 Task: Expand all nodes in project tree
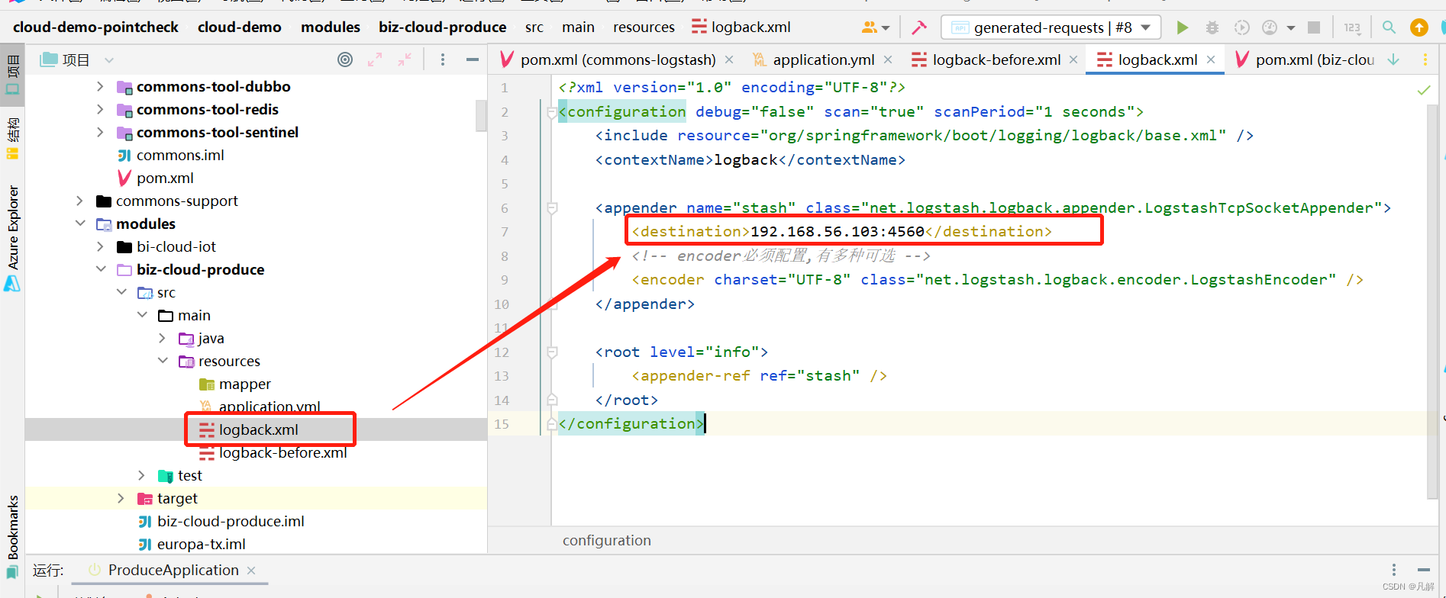pos(375,59)
